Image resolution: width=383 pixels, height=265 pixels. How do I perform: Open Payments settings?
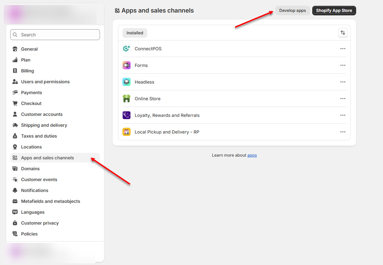(x=55, y=92)
